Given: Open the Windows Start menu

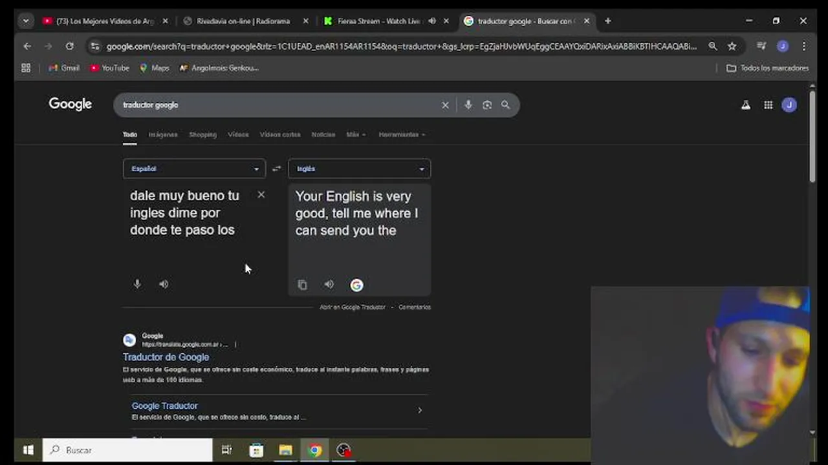Looking at the screenshot, I should [28, 450].
